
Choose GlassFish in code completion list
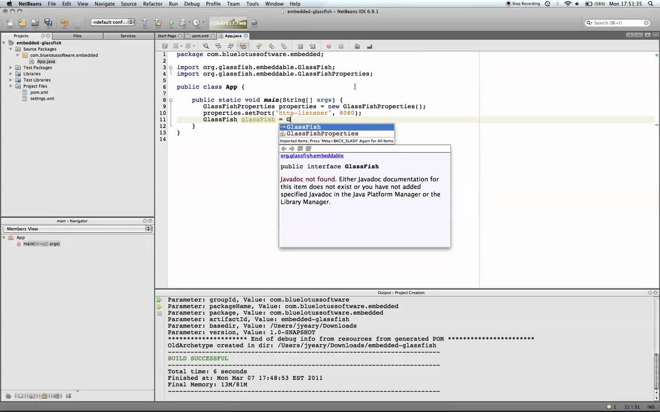[337, 127]
